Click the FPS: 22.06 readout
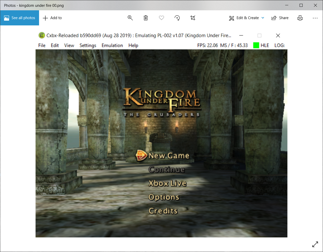Screen dimensions: 323x252 pos(208,46)
